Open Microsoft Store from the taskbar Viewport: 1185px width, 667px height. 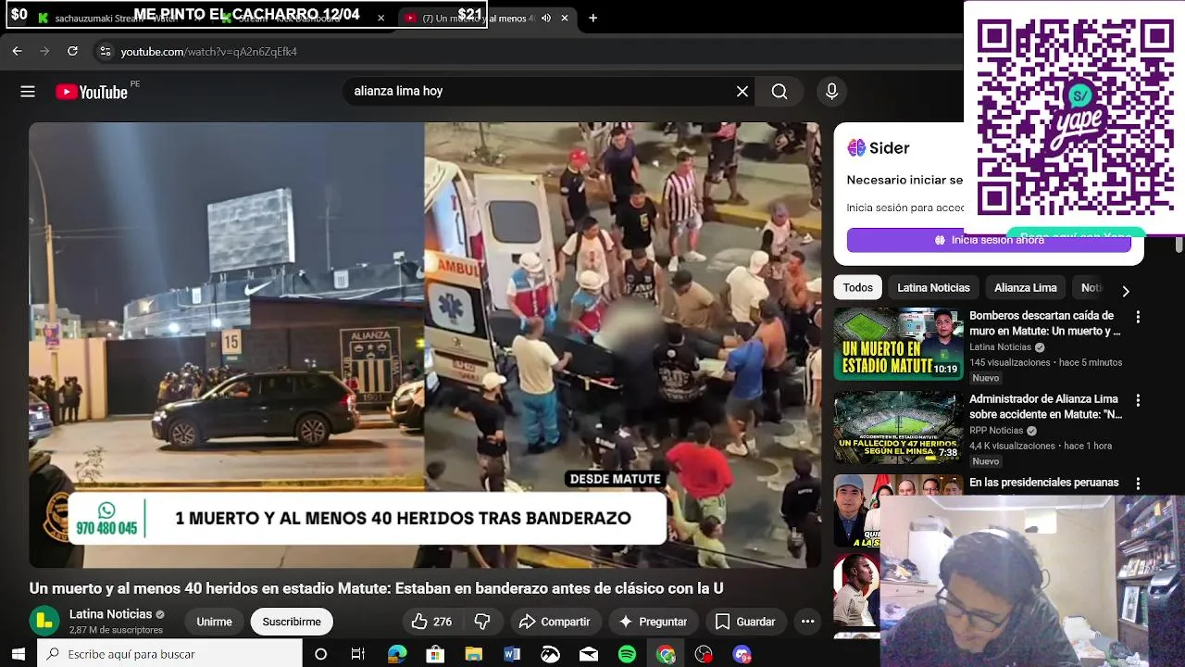coord(435,654)
